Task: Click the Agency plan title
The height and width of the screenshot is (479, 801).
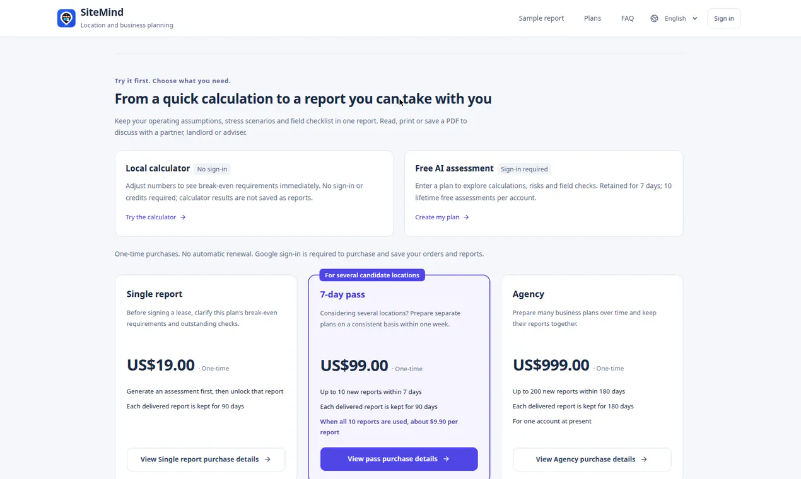Action: [x=529, y=294]
